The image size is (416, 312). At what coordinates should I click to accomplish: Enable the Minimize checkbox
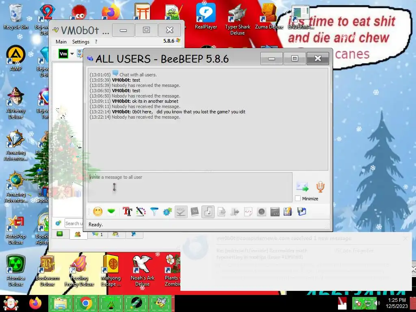[x=298, y=198]
